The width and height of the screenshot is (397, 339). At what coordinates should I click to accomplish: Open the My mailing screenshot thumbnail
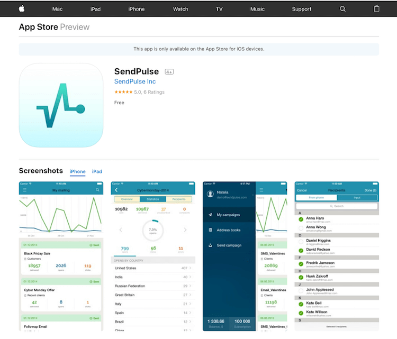[61, 256]
